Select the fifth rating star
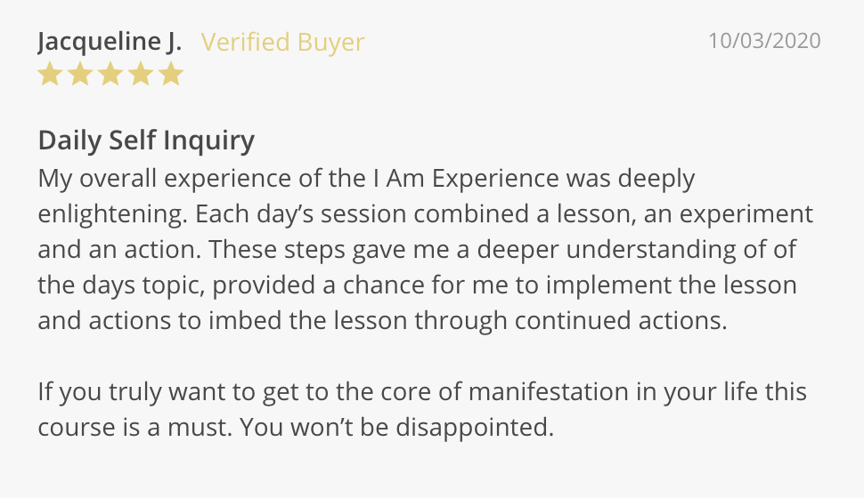The image size is (864, 498). point(171,75)
